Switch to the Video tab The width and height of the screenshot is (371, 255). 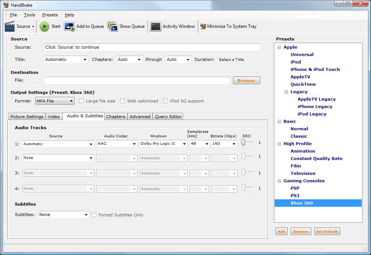54,116
